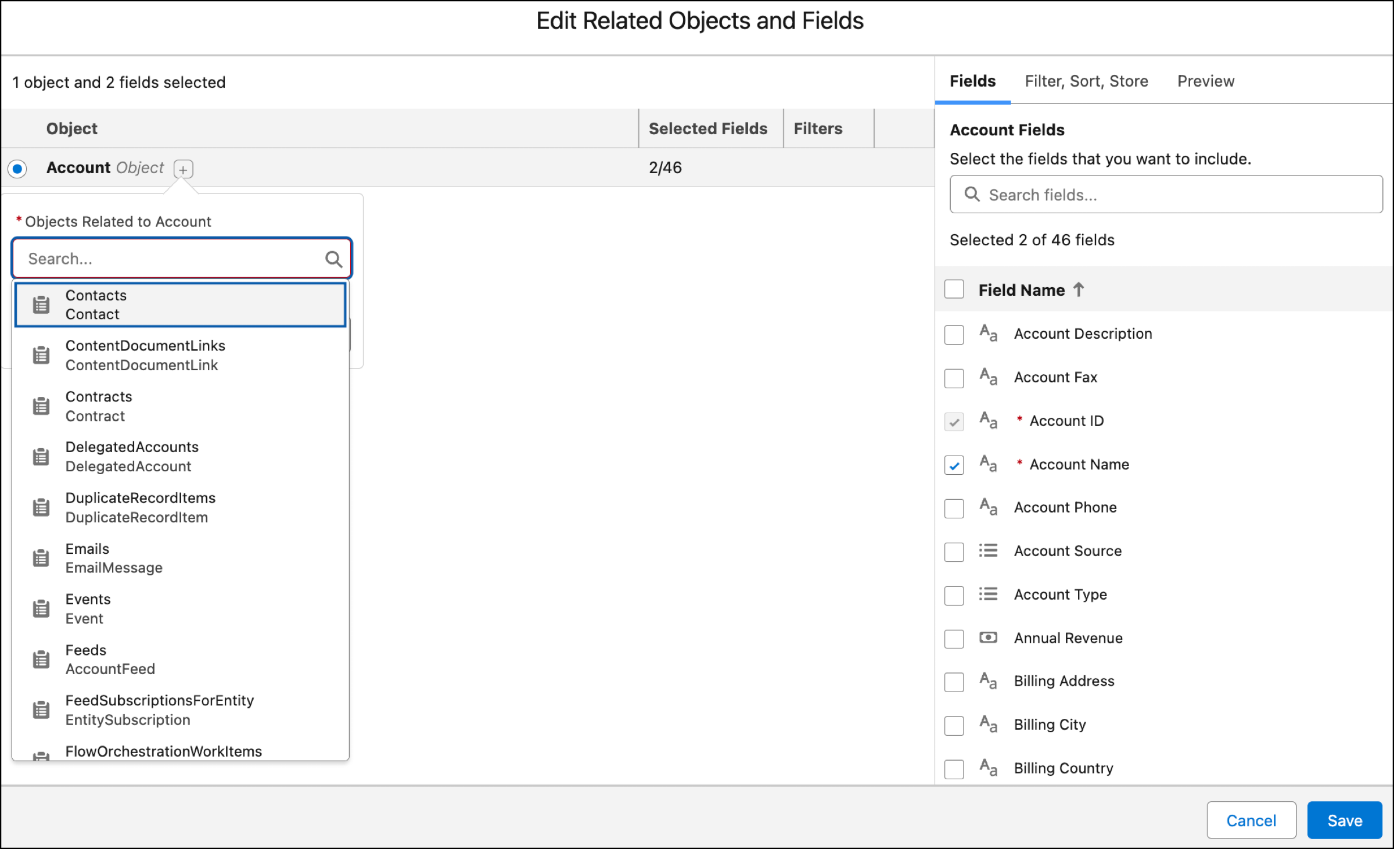Click the object icon beside Contacts
Viewport: 1394px width, 849px height.
(x=41, y=305)
